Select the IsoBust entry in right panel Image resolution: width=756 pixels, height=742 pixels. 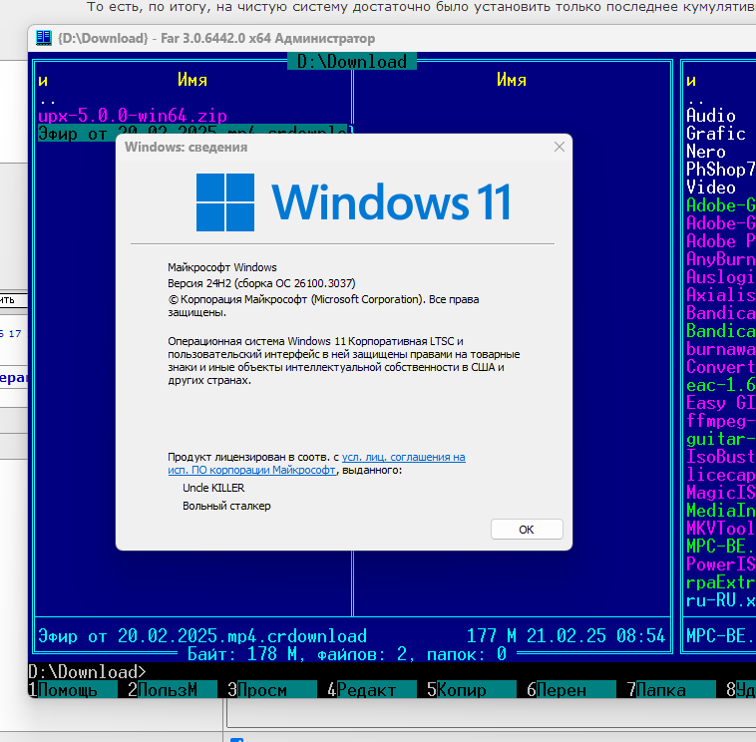pyautogui.click(x=720, y=457)
